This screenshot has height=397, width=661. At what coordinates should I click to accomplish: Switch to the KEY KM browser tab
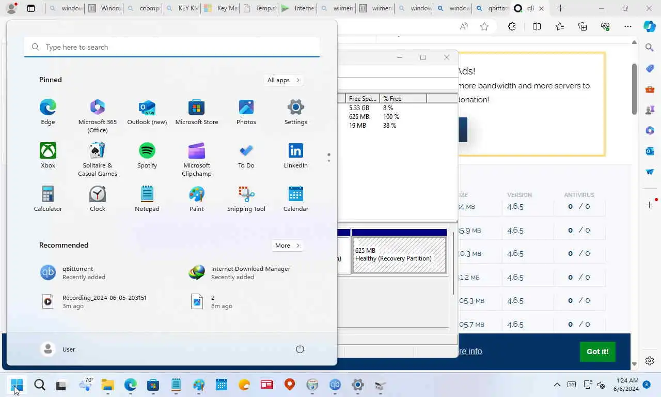tap(182, 8)
